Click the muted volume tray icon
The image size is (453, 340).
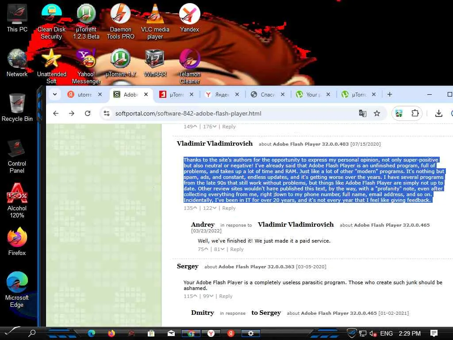tap(372, 333)
